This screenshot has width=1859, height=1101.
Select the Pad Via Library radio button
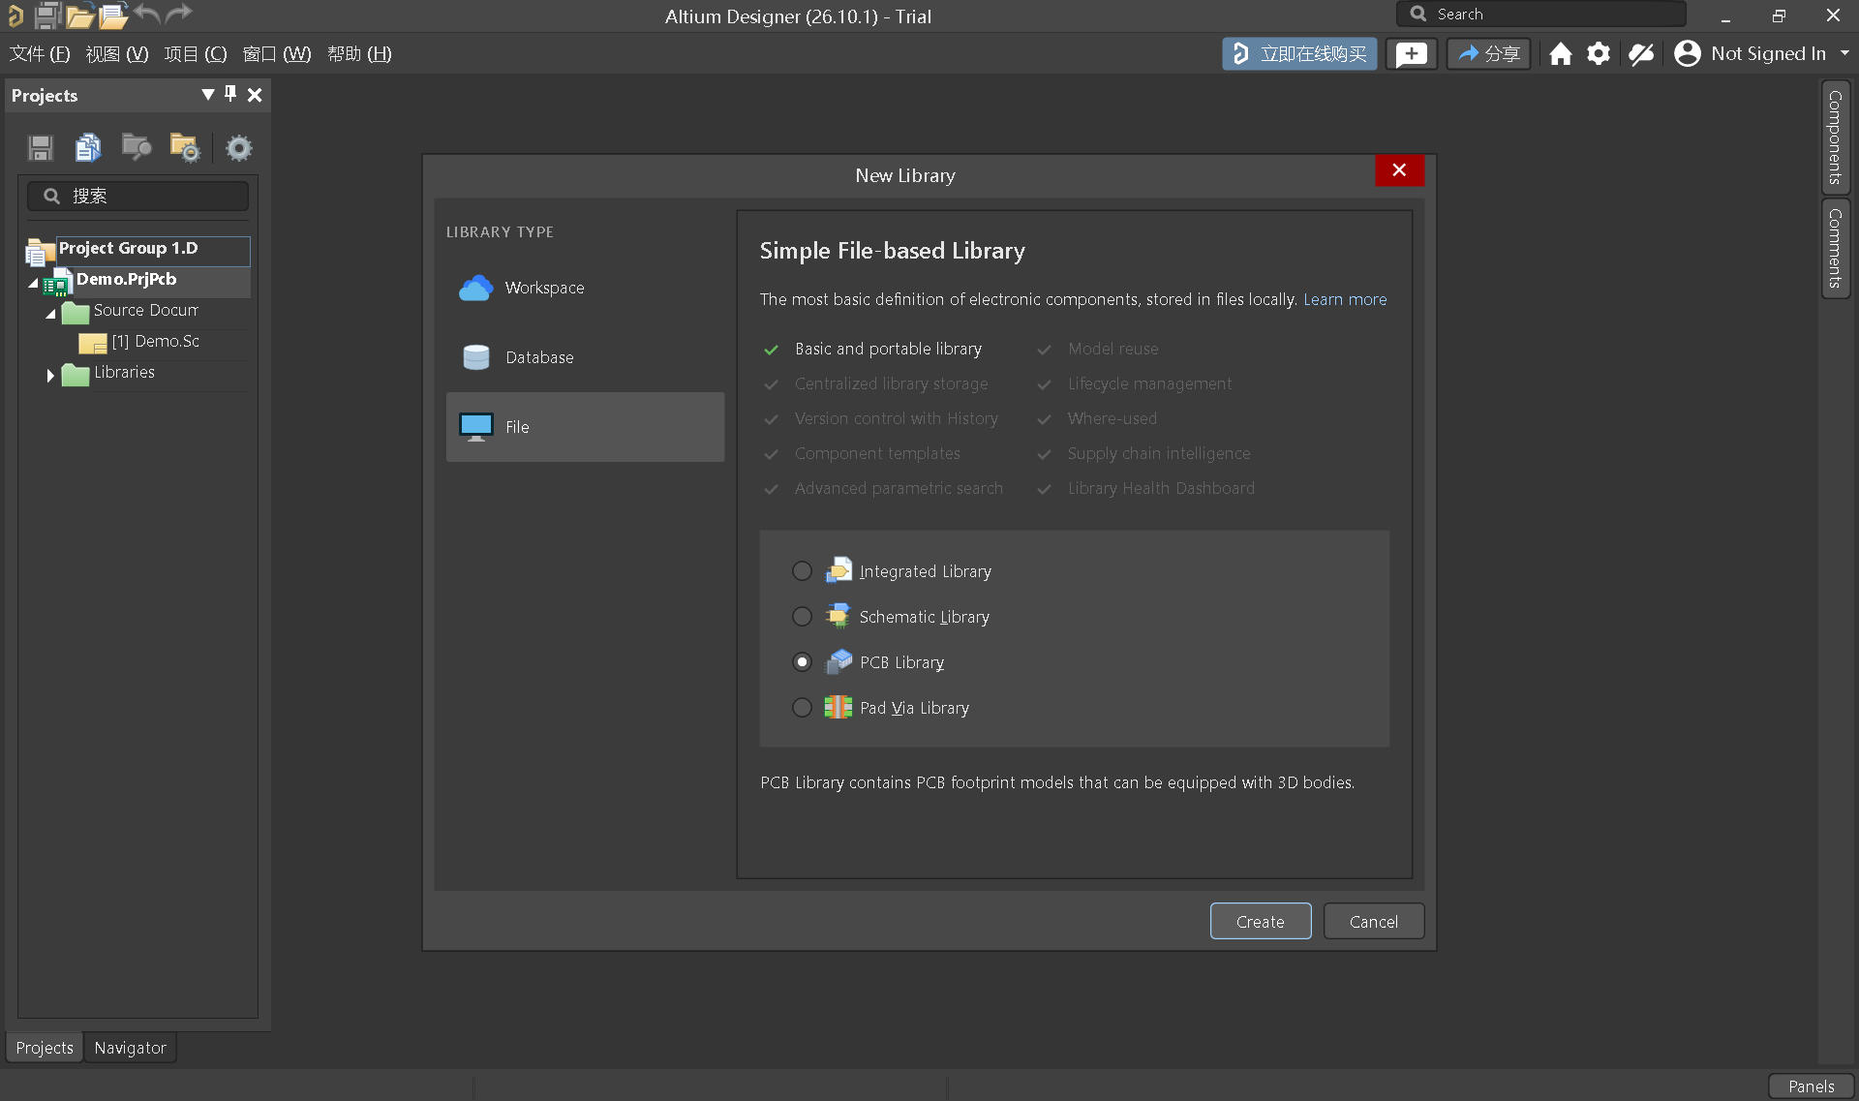(802, 708)
